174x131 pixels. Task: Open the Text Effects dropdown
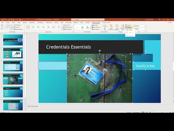pyautogui.click(x=96, y=29)
